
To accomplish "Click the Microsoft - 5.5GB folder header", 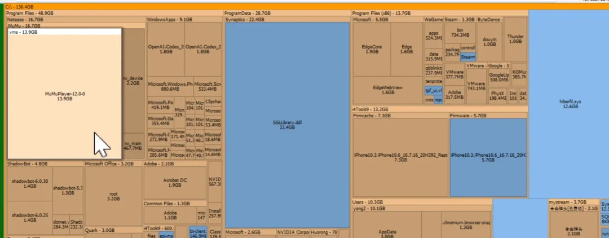I will (387, 19).
